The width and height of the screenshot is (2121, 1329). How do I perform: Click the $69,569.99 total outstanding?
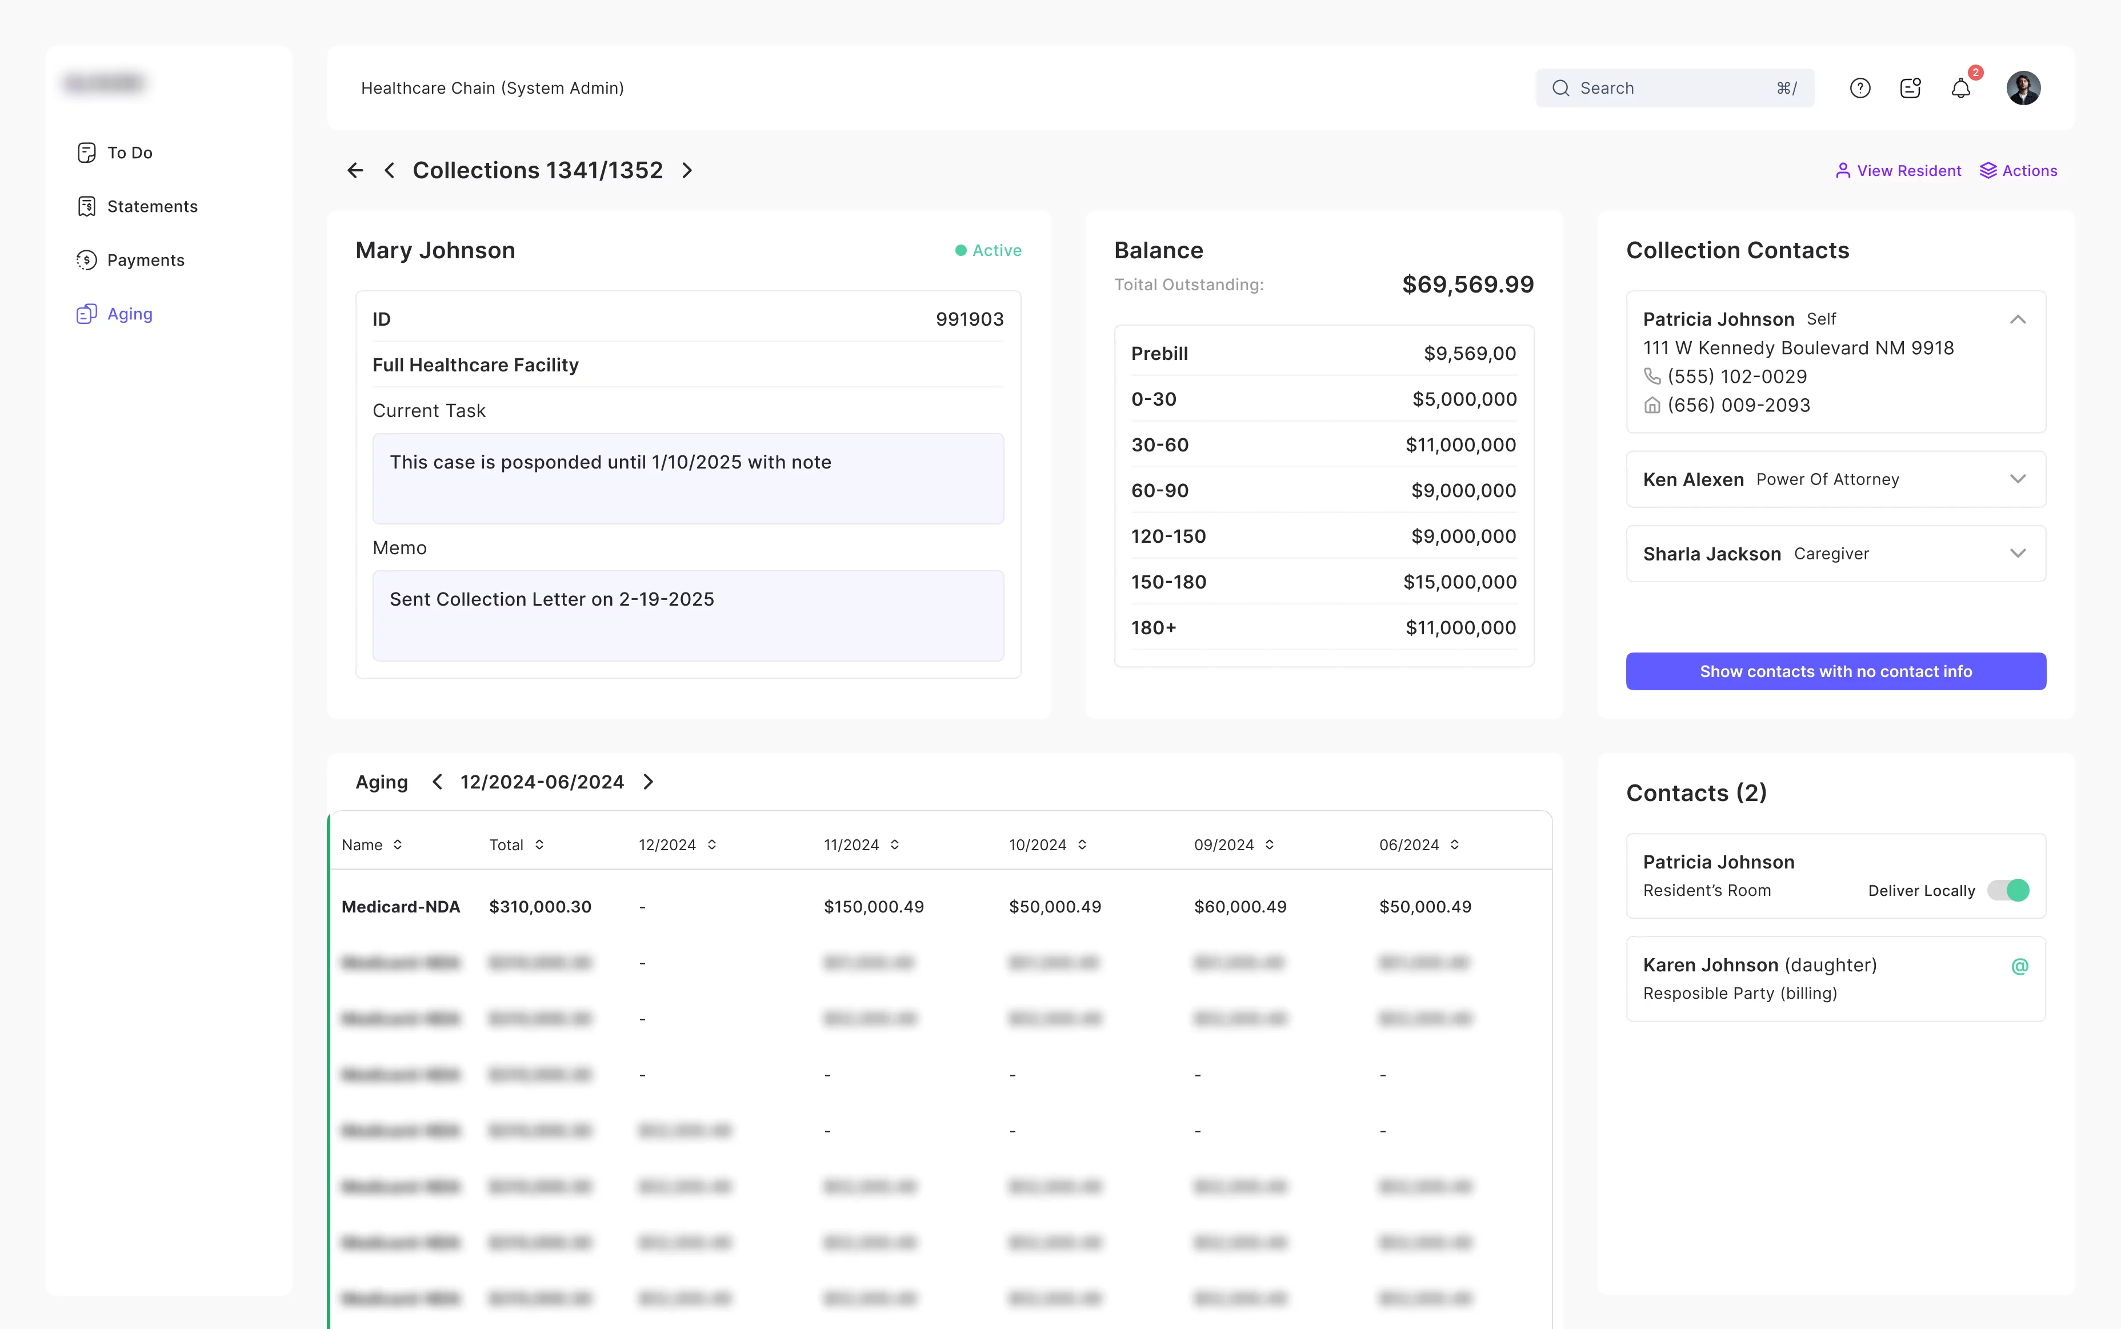pyautogui.click(x=1468, y=284)
